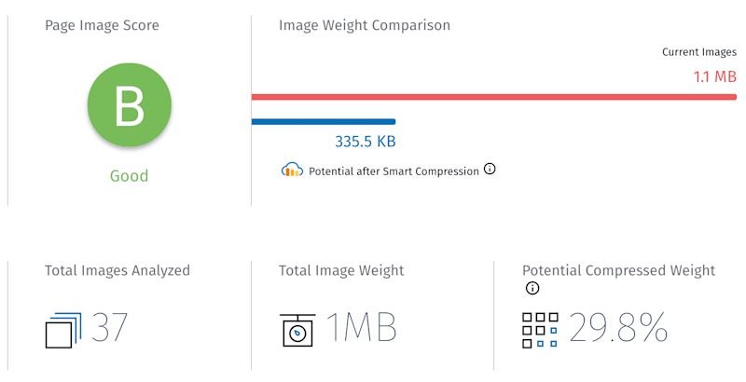Click the blue potential weight bar
The image size is (746, 382).
(323, 121)
